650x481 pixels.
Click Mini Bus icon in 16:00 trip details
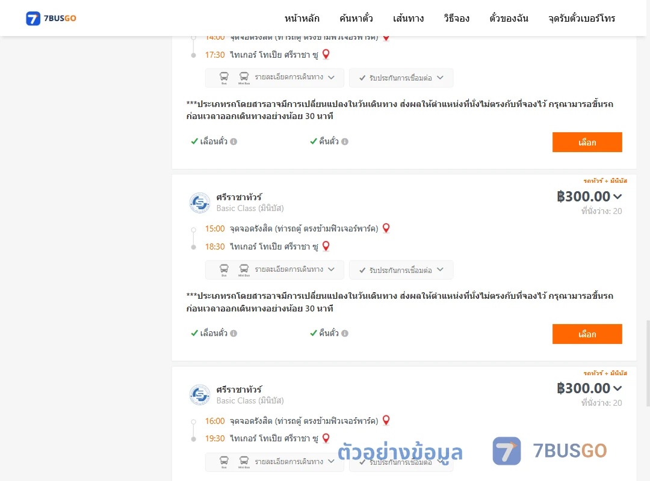[x=244, y=462]
